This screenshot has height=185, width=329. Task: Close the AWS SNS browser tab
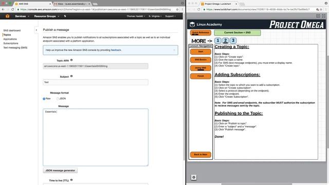pos(50,4)
